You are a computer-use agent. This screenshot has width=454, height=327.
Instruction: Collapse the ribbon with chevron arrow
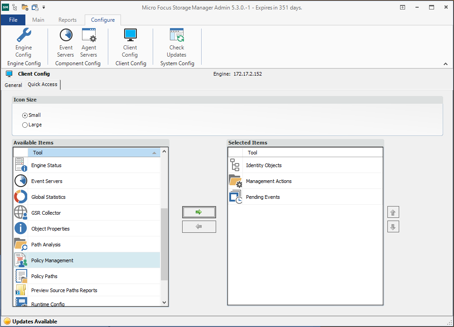tap(445, 64)
